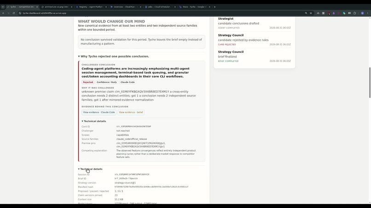Open View evidence · belief

coord(131,112)
